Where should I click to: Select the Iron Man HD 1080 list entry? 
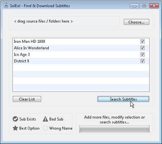(81, 42)
